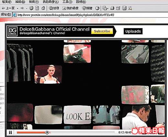Viewport: 168px width, 137px height.
Task: Open the 說明 (Help) menu
Action: click(x=81, y=2)
